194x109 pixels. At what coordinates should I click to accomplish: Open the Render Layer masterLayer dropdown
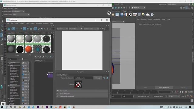pyautogui.click(x=18, y=12)
